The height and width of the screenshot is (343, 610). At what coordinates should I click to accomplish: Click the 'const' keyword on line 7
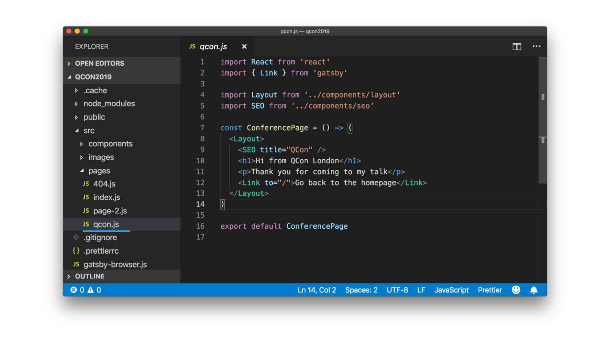(231, 128)
